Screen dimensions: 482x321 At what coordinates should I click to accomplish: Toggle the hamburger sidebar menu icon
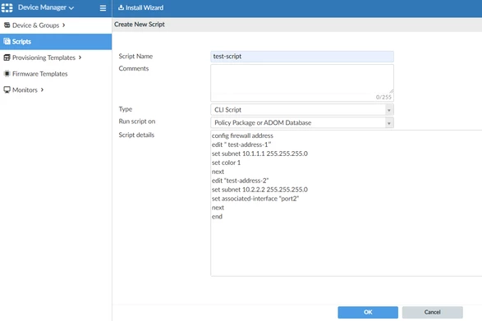point(103,8)
